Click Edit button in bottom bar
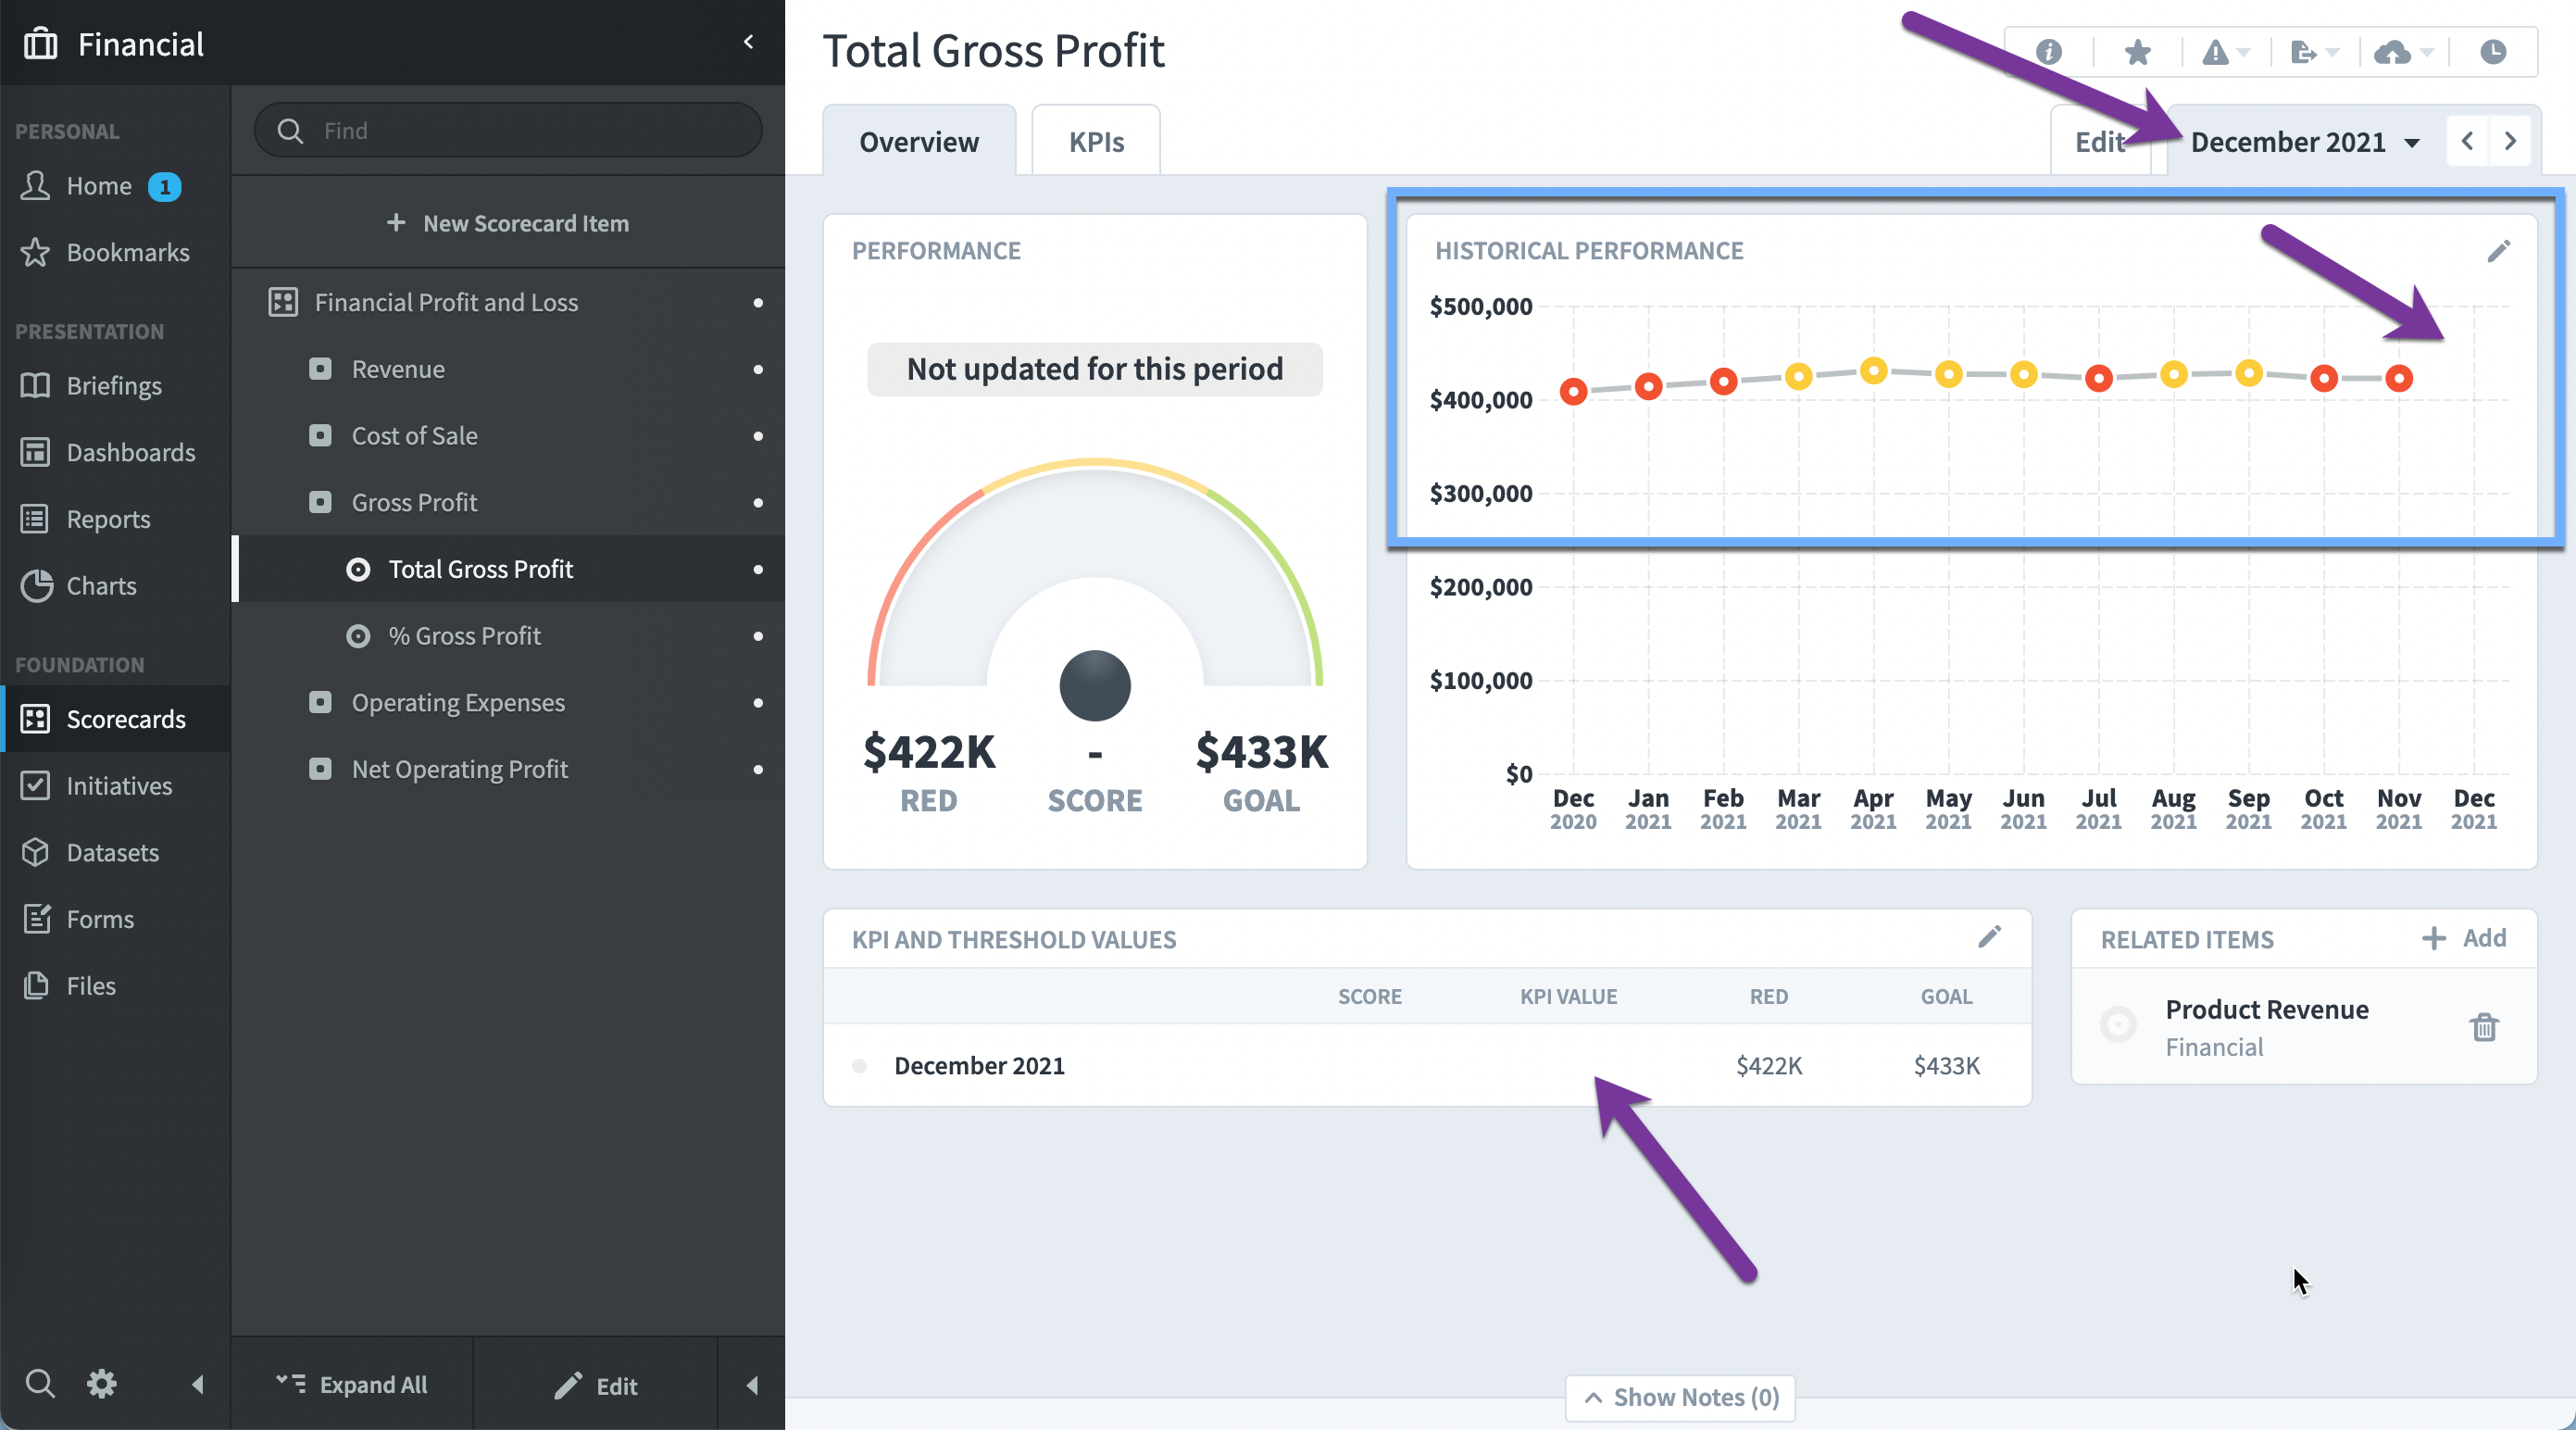 [x=596, y=1385]
